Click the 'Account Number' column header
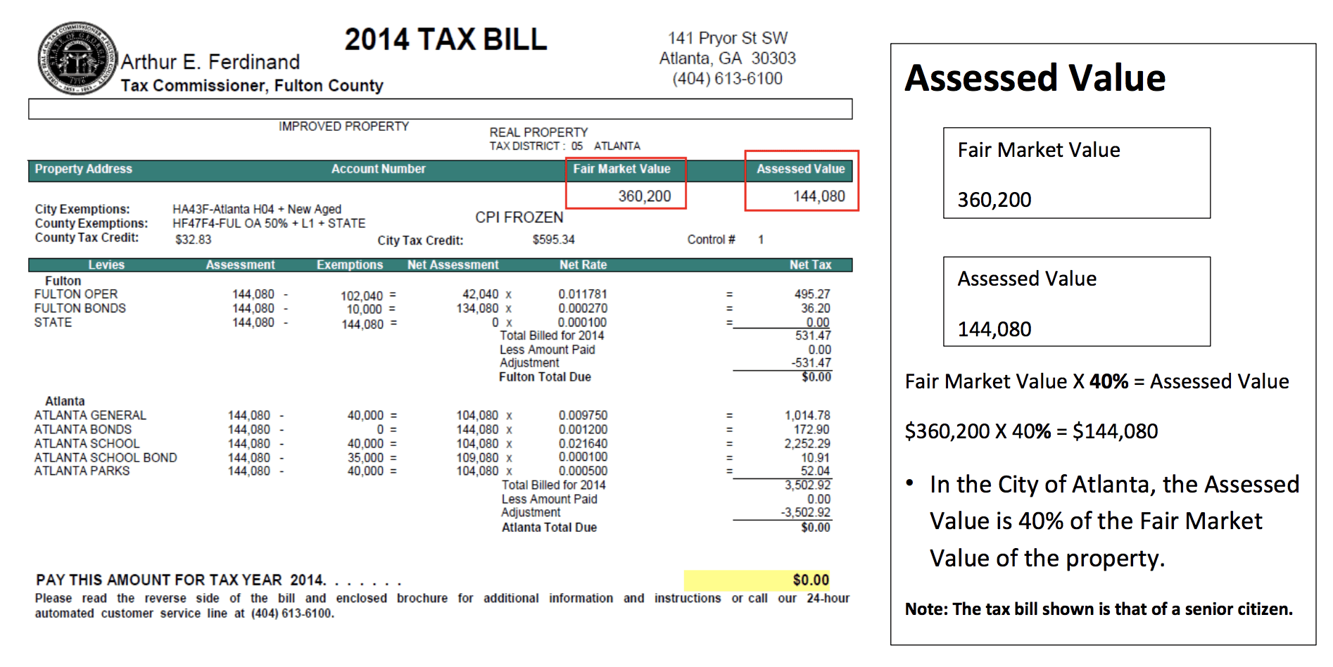The image size is (1333, 667). coord(379,169)
